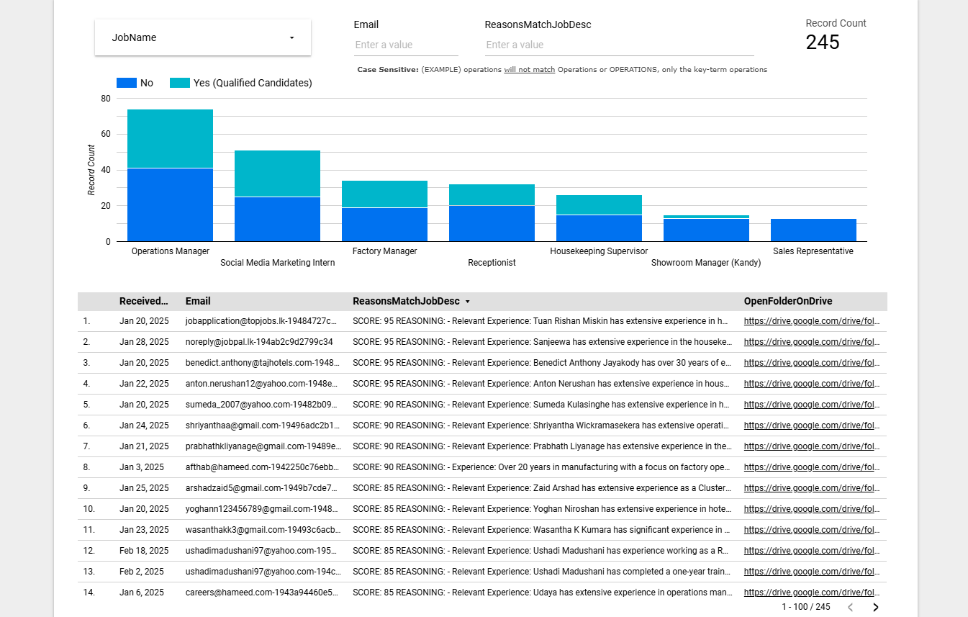
Task: Click the Email filter input field
Action: [406, 45]
